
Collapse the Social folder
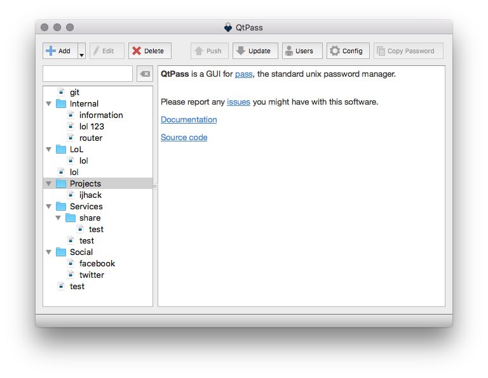[49, 252]
